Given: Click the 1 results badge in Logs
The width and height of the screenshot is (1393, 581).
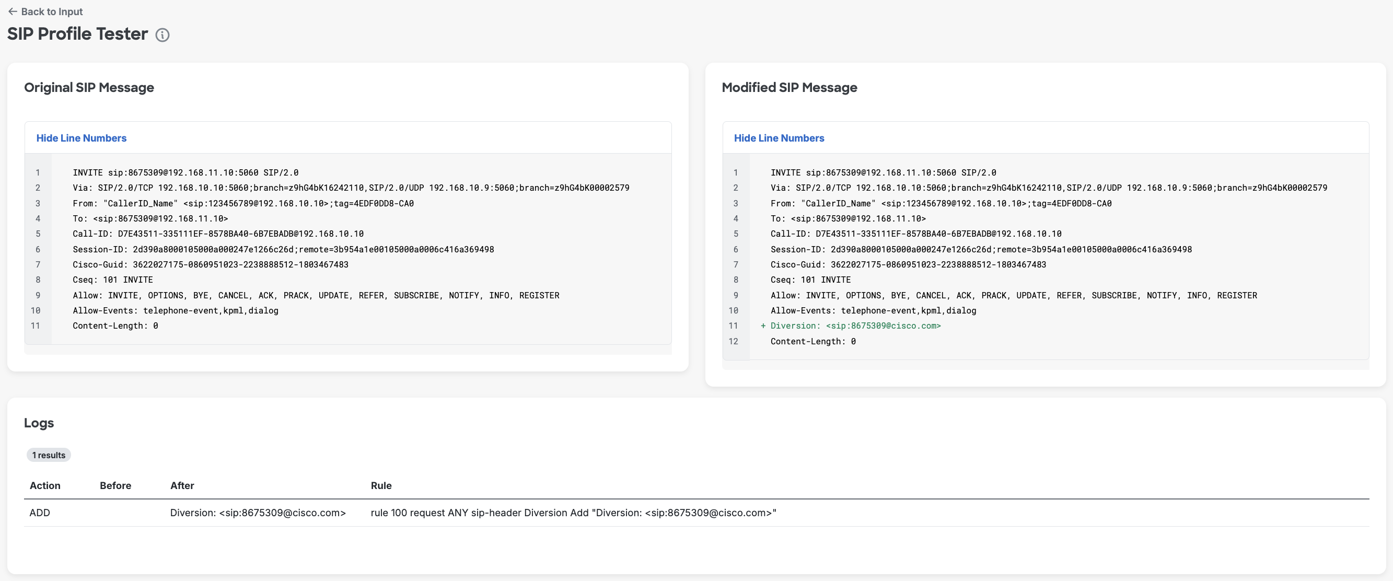Looking at the screenshot, I should click(49, 455).
